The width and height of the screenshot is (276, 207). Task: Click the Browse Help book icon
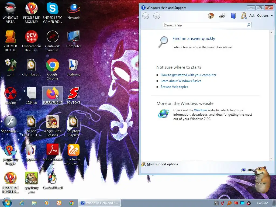click(x=233, y=16)
